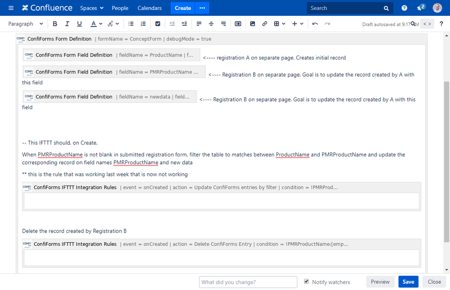Toggle the Notify watchers checkbox
This screenshot has height=290, width=450.
306,281
